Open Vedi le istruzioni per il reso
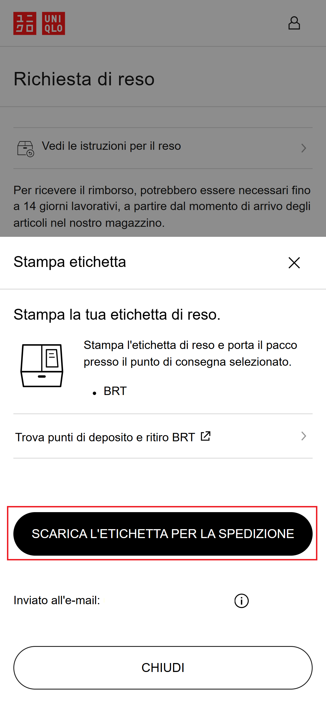 111,146
